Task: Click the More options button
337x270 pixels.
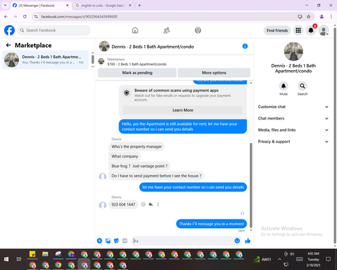Action: [214, 73]
